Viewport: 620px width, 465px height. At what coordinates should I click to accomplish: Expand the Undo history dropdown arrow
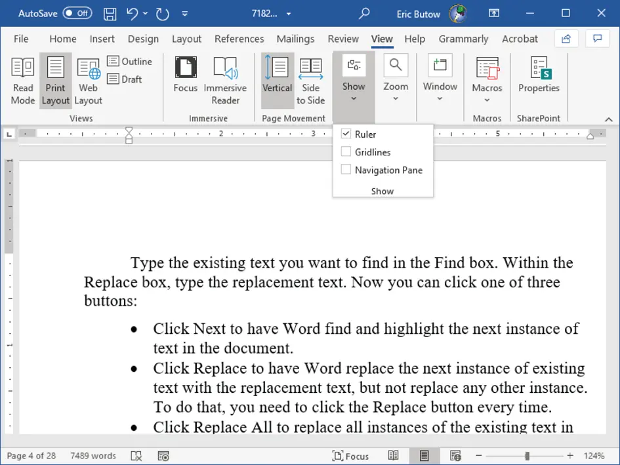pos(145,13)
